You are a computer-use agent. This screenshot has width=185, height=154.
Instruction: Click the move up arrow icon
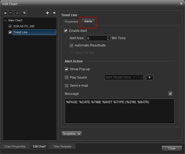(x=5, y=13)
